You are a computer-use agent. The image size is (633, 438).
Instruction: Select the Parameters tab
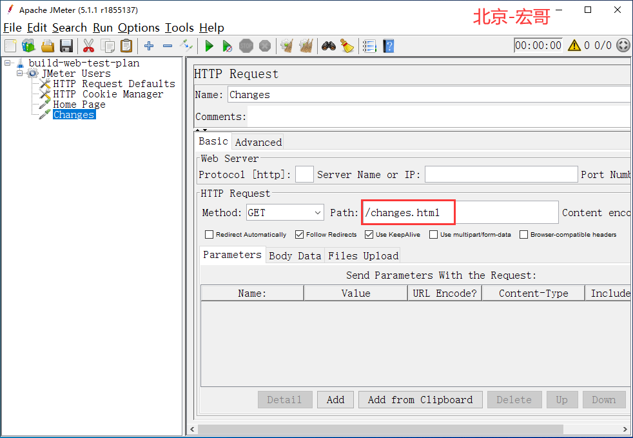click(233, 255)
